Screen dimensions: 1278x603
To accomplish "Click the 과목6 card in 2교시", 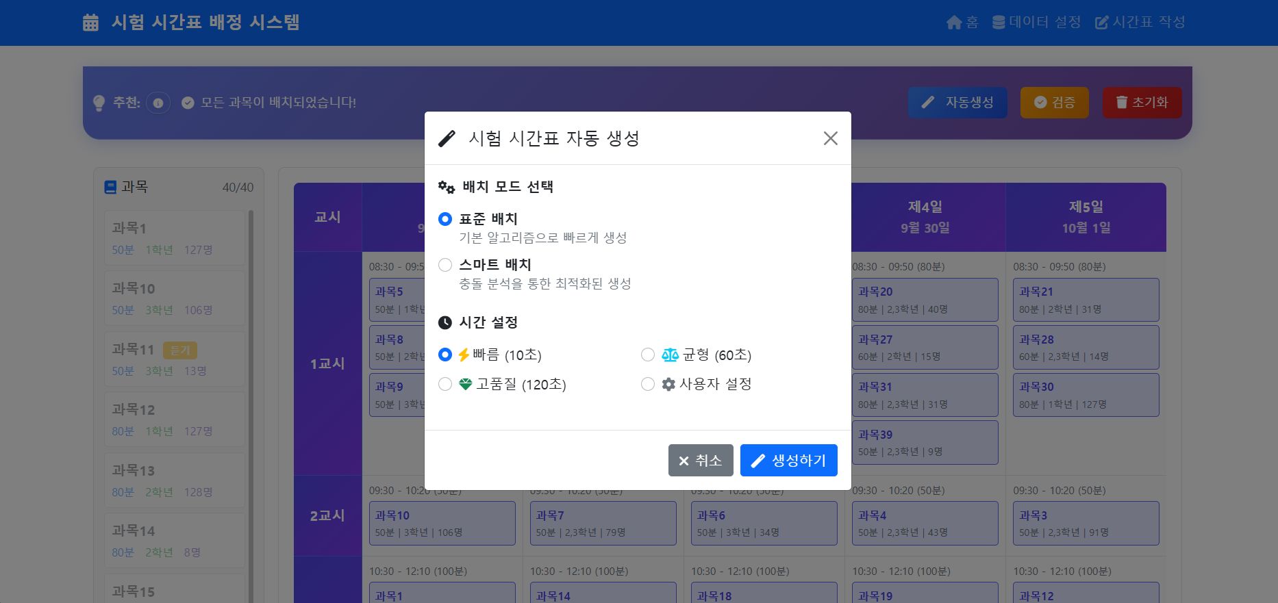I will tap(764, 524).
